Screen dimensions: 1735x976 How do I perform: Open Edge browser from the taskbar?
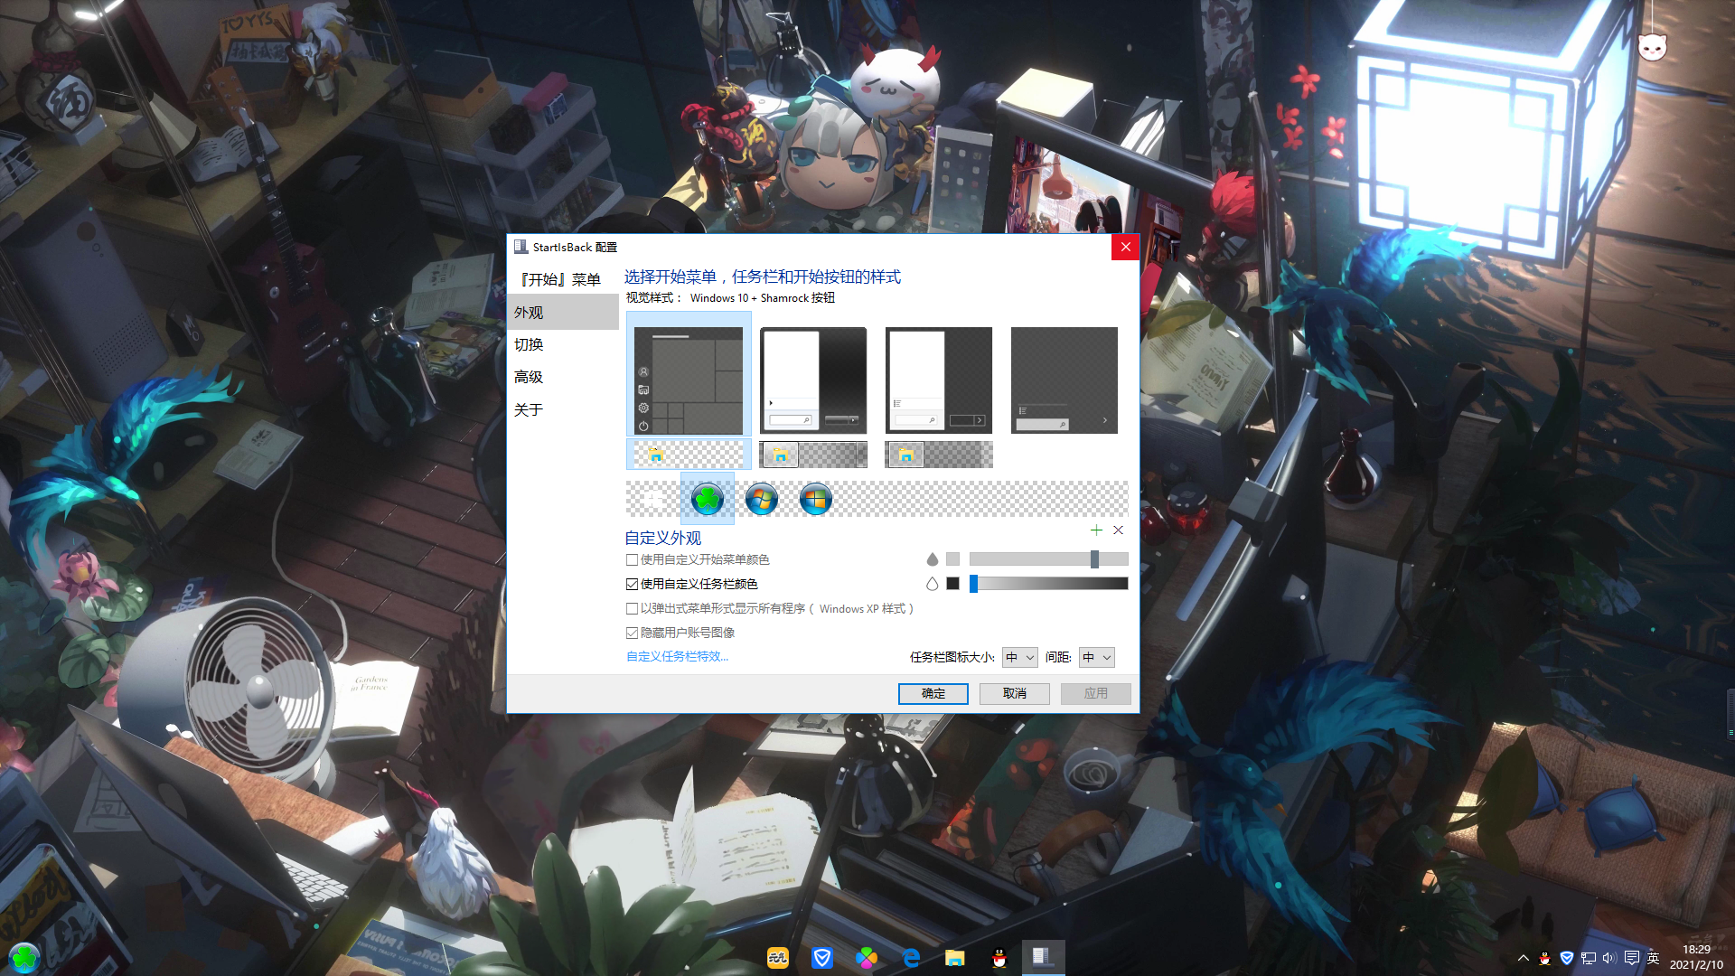(911, 958)
